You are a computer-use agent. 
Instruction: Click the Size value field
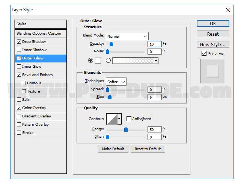tap(155, 97)
